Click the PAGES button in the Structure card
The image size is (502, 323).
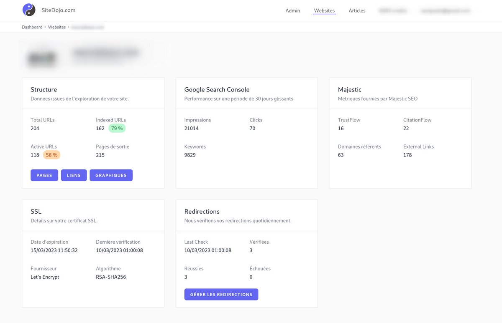click(44, 175)
